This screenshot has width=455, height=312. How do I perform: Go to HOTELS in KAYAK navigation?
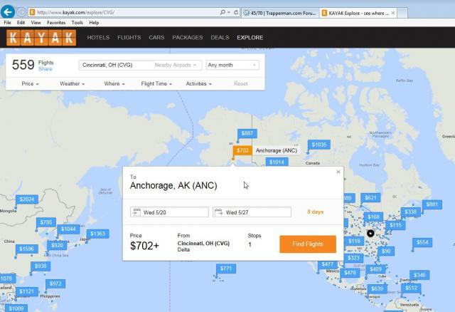[x=98, y=38]
